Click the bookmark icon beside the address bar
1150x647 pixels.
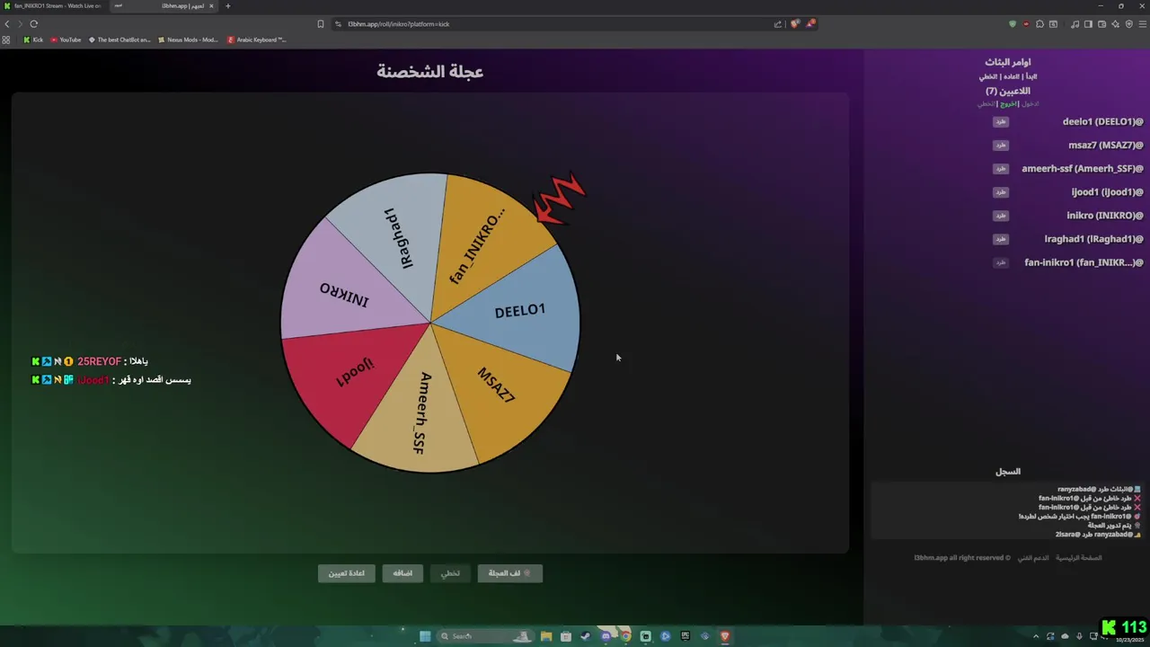point(321,24)
